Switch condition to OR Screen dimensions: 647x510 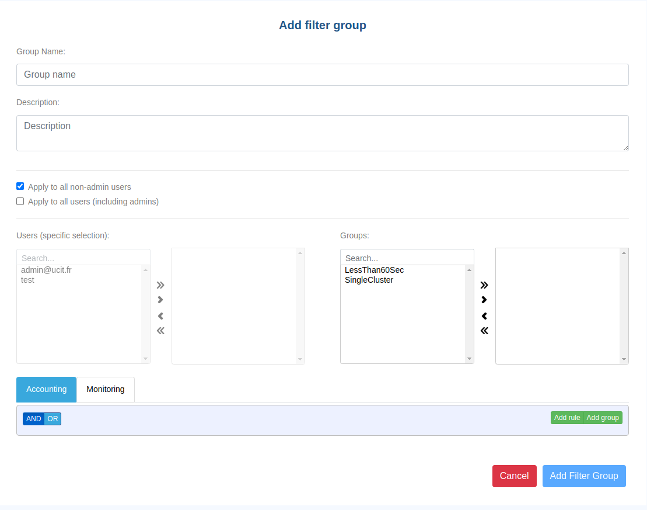[x=53, y=419]
